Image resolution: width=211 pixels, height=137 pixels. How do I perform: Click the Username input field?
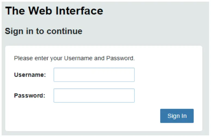94,75
